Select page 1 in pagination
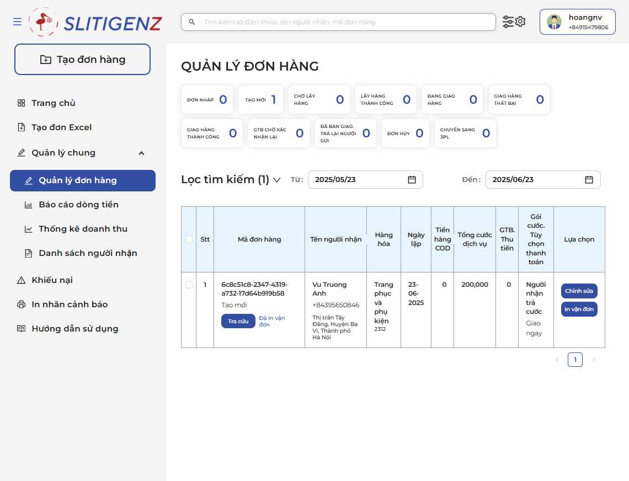 [x=575, y=360]
